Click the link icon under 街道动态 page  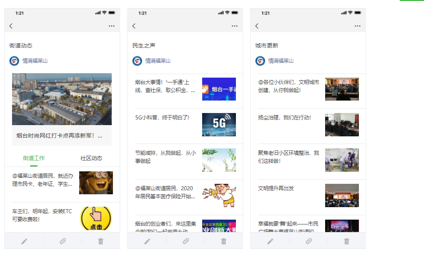[63, 241]
